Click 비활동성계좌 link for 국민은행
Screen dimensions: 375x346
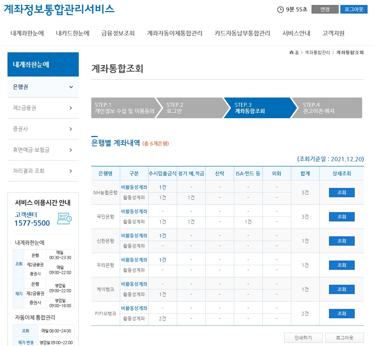(134, 211)
